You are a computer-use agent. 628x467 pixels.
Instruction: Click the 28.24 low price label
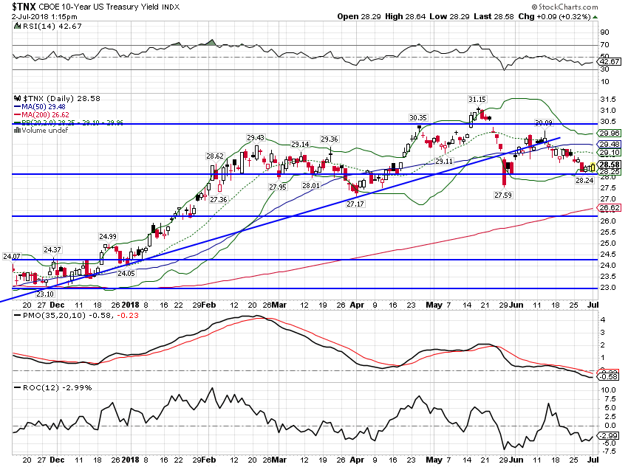click(584, 180)
